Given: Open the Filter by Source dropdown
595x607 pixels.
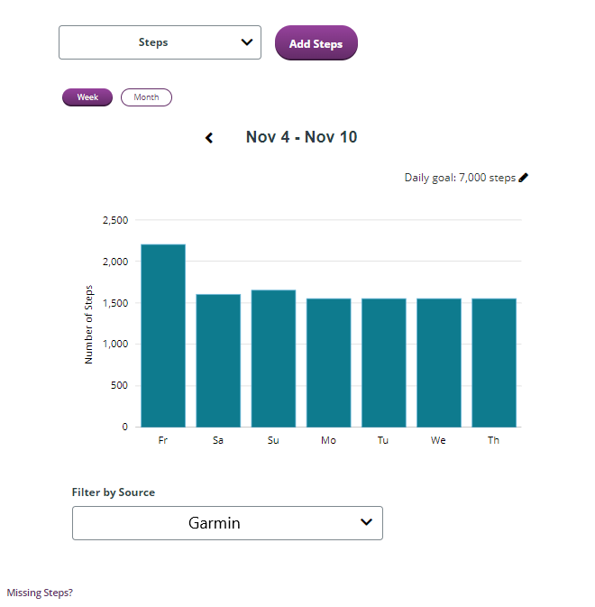Looking at the screenshot, I should pos(227,523).
